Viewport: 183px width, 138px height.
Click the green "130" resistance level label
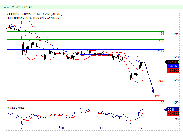tap(162, 41)
